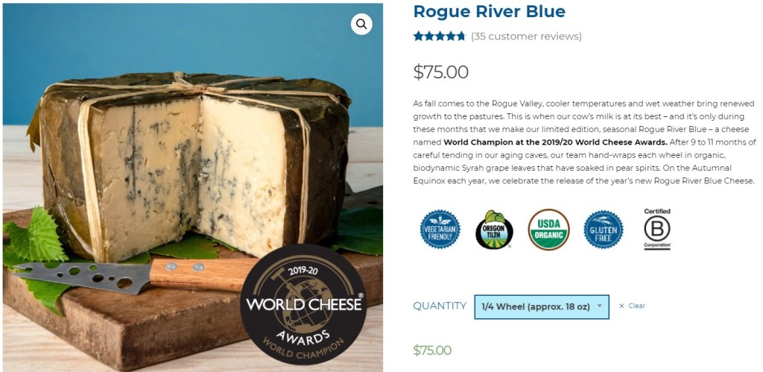Click the x icon beside Clear

pyautogui.click(x=621, y=306)
